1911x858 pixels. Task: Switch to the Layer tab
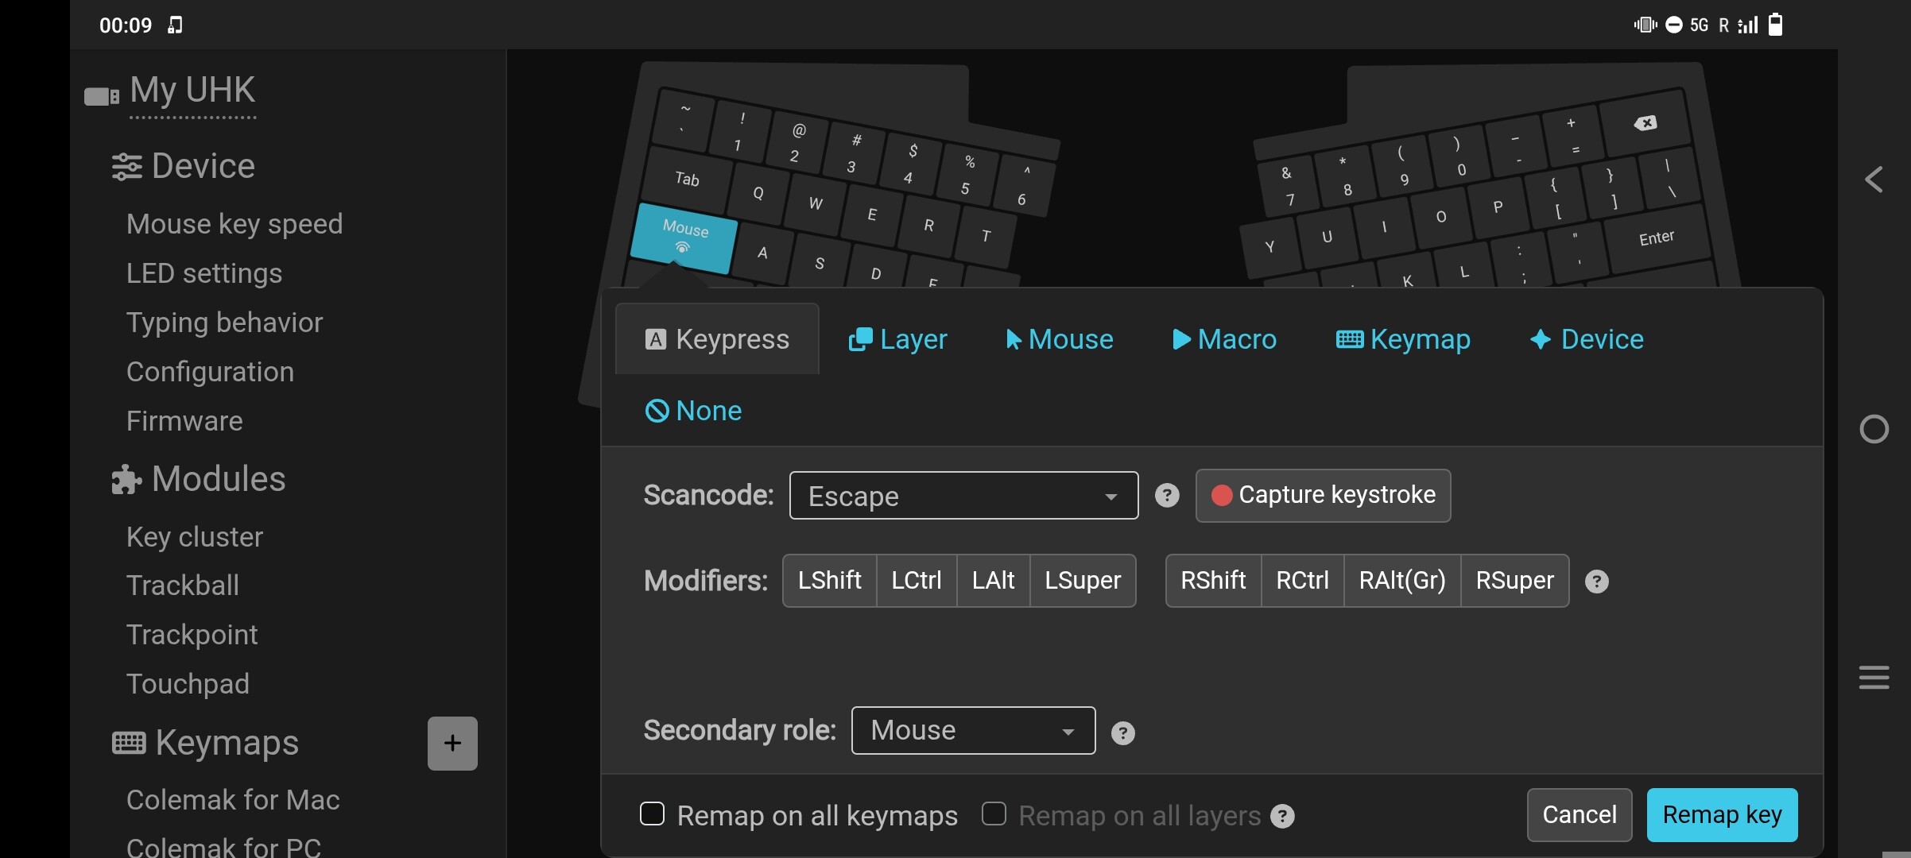click(898, 339)
